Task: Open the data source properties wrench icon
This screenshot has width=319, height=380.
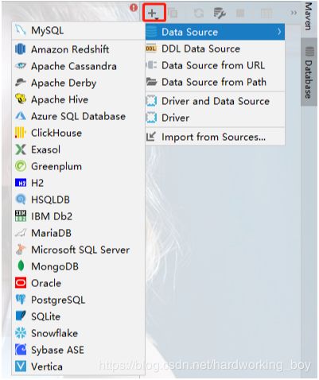Action: tap(220, 14)
